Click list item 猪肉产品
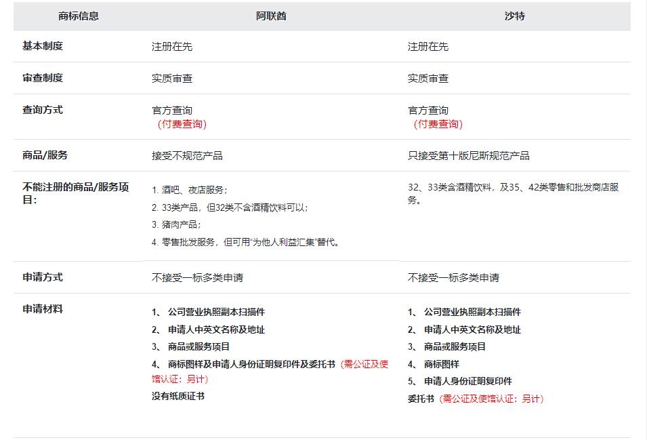 pos(177,224)
